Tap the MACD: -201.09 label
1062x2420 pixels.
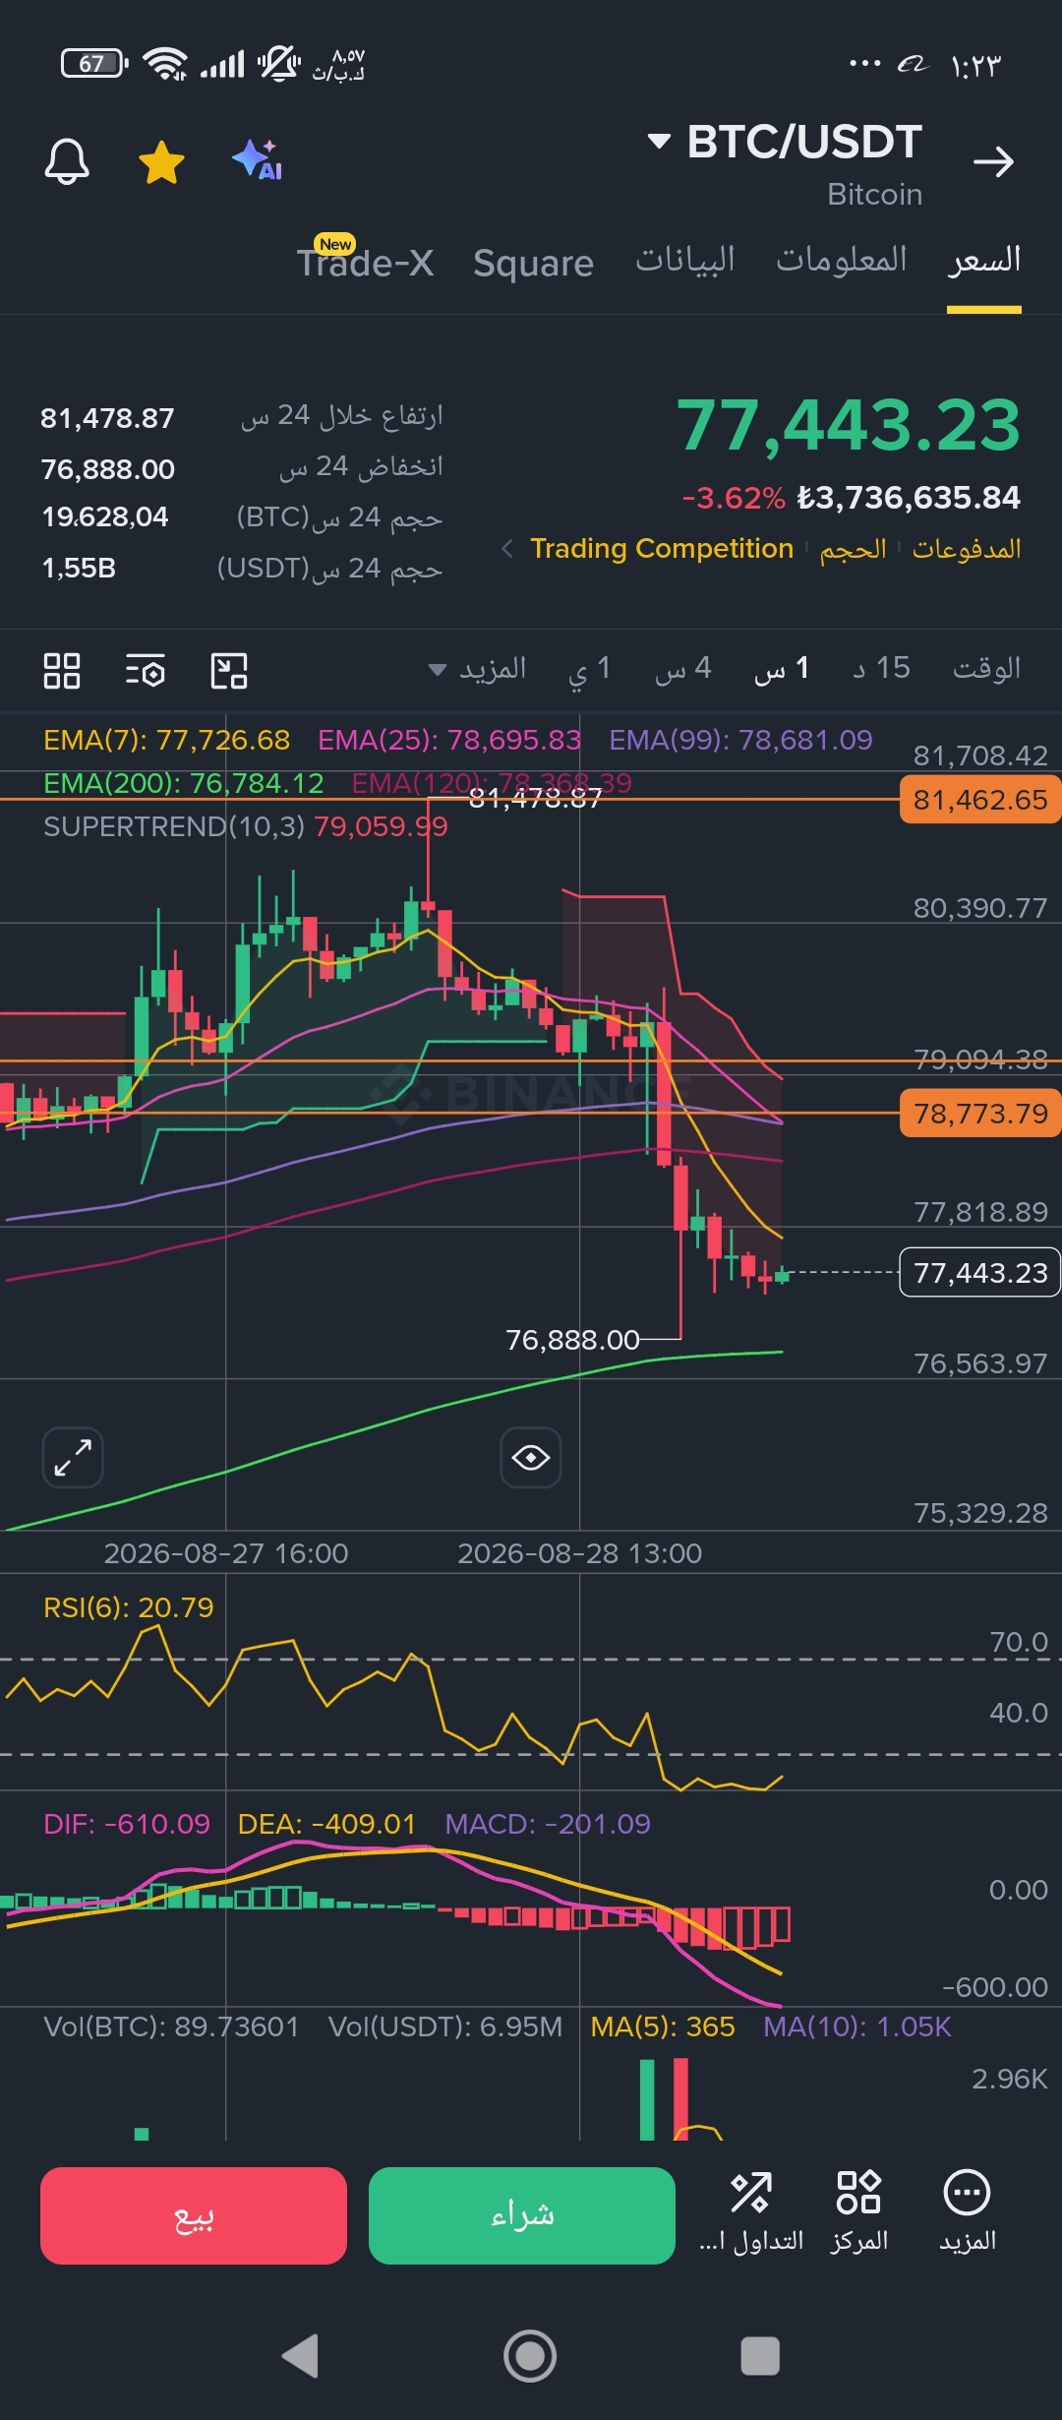tap(548, 1824)
